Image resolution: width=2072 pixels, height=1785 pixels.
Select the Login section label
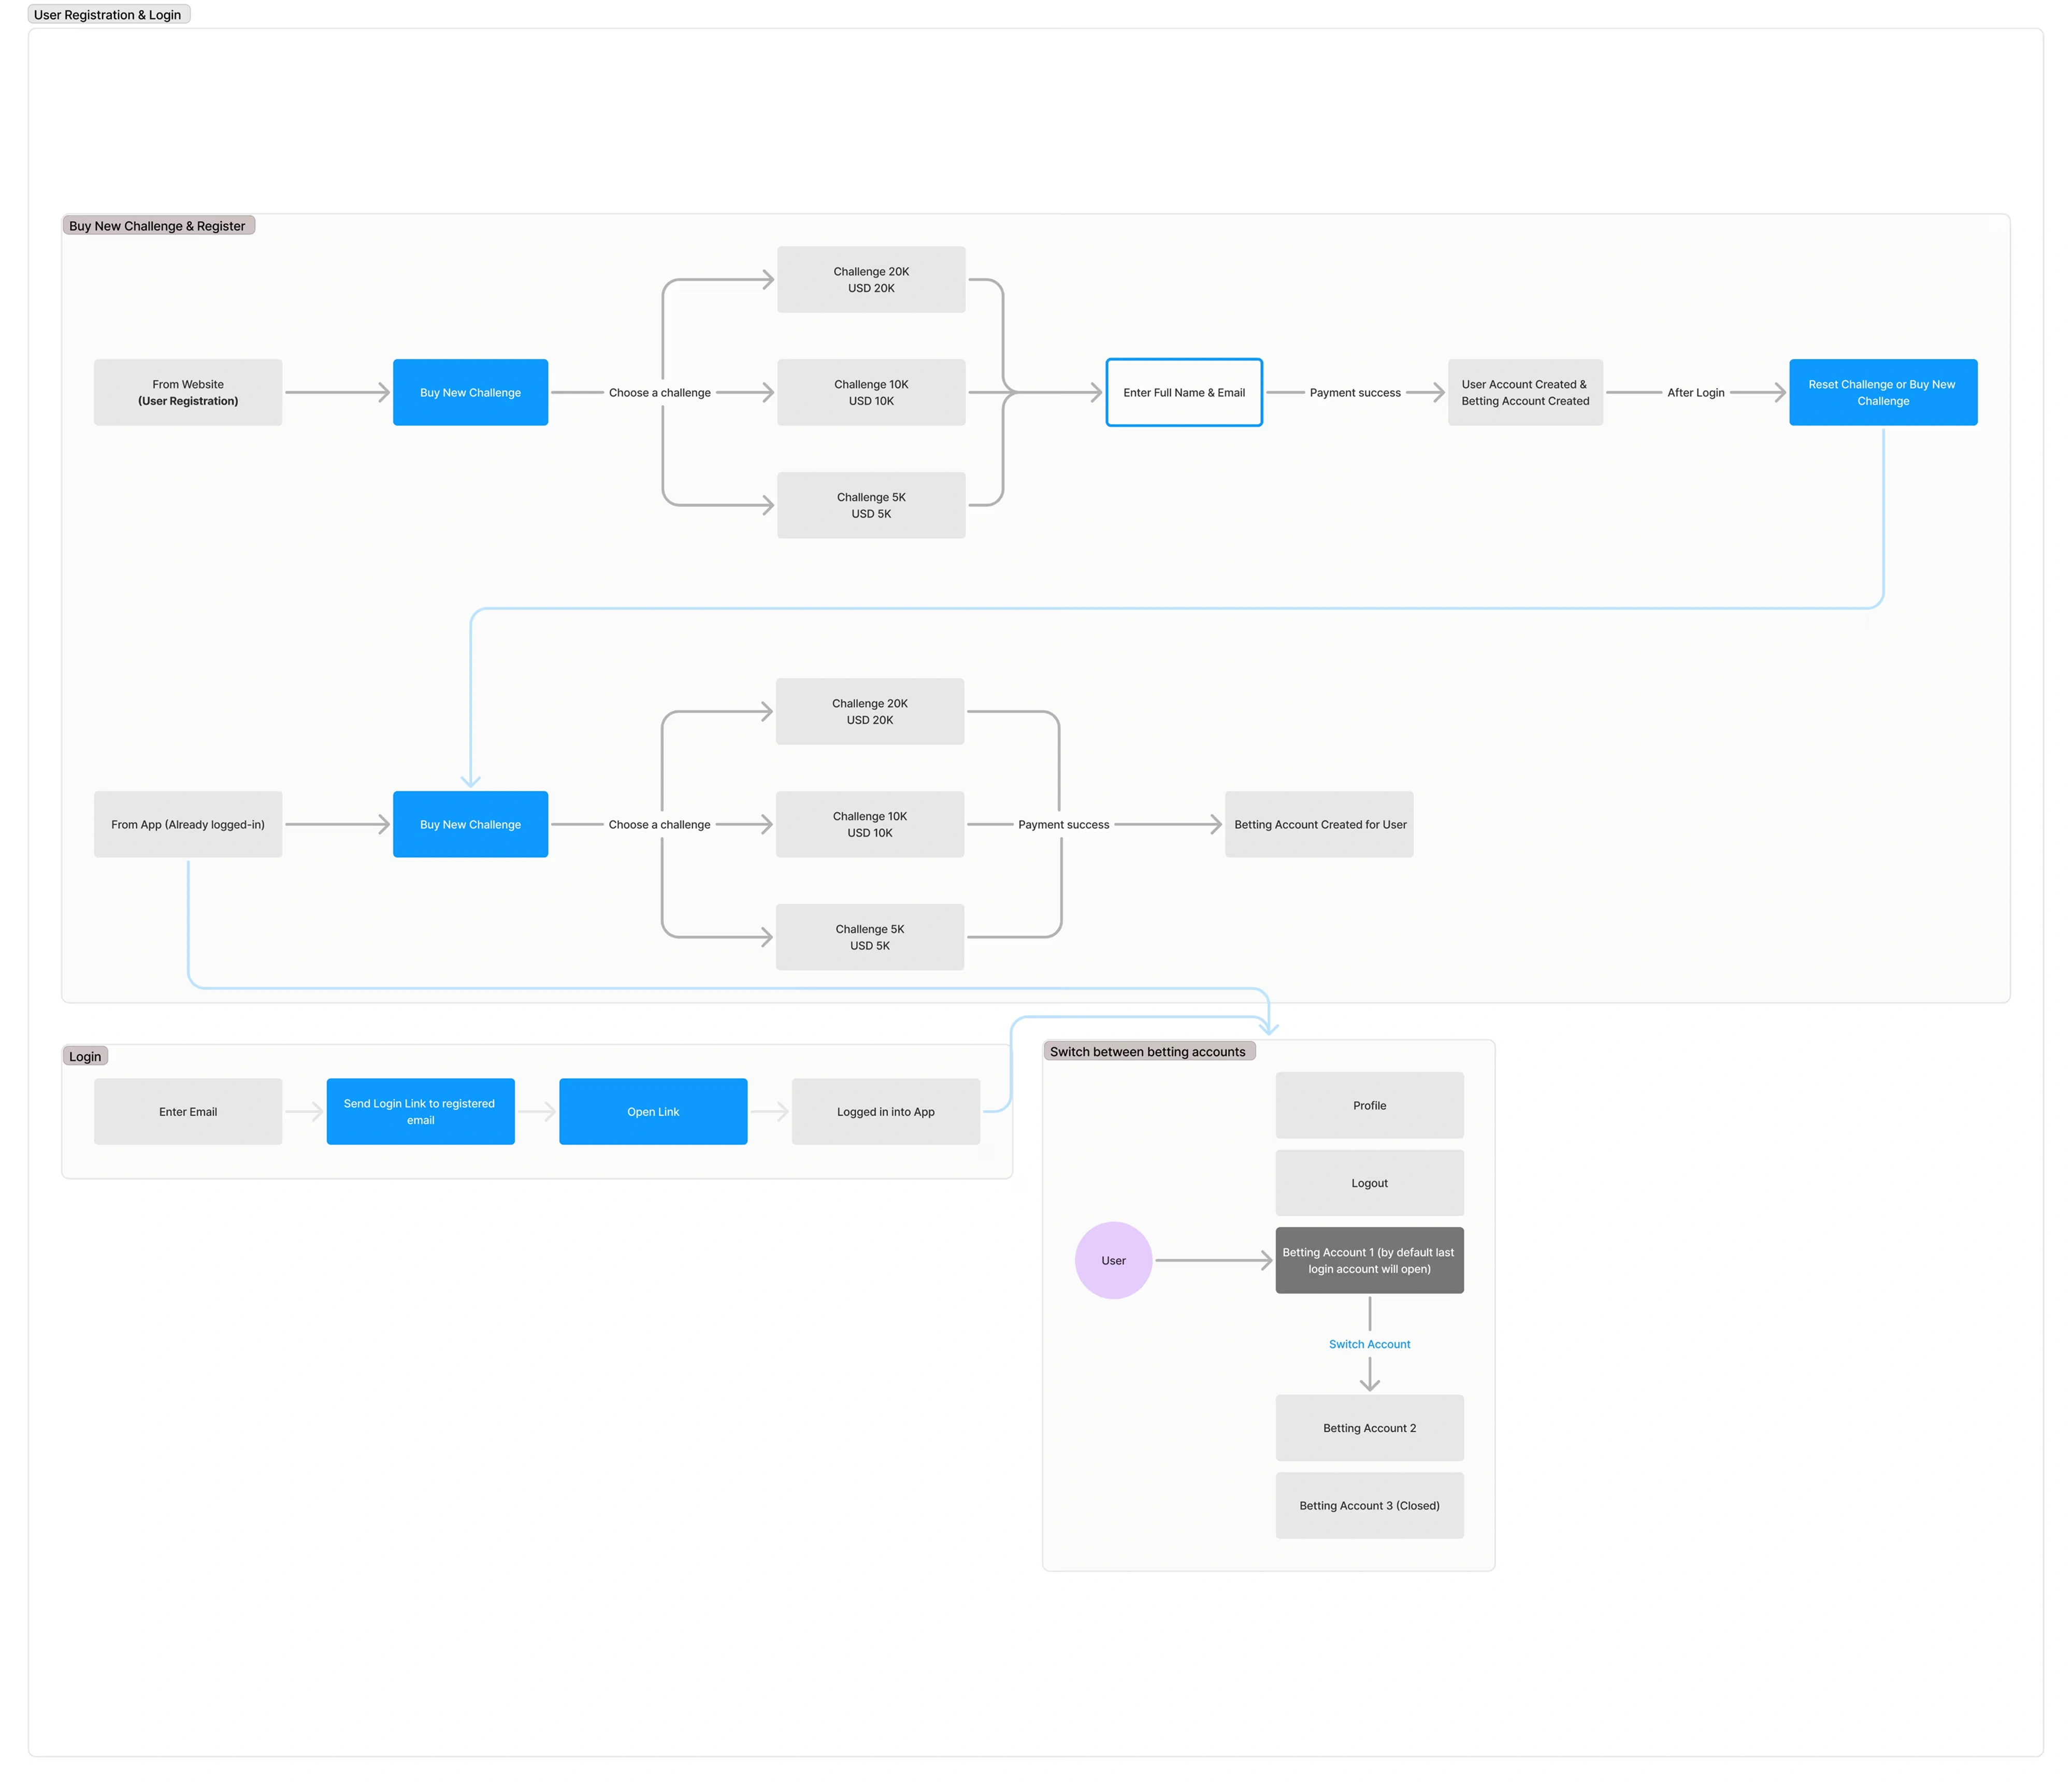point(85,1056)
